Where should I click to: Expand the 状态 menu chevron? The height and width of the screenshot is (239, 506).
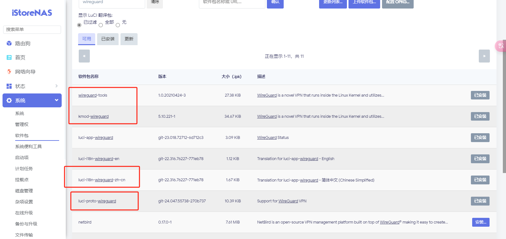point(57,86)
